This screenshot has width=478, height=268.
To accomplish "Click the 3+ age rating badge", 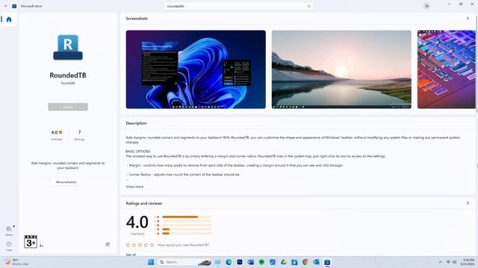I will point(31,241).
